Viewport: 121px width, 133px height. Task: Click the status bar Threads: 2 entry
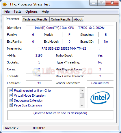pos(14,128)
